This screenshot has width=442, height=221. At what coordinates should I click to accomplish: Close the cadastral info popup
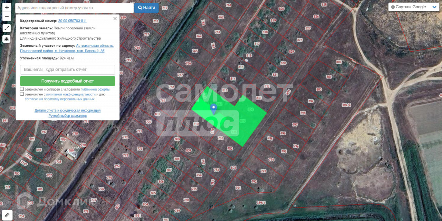point(115,19)
